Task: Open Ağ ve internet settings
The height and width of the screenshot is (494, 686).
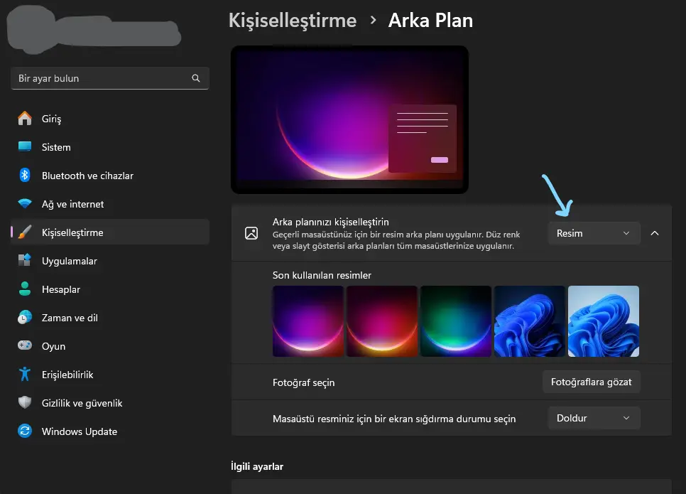Action: [110, 204]
